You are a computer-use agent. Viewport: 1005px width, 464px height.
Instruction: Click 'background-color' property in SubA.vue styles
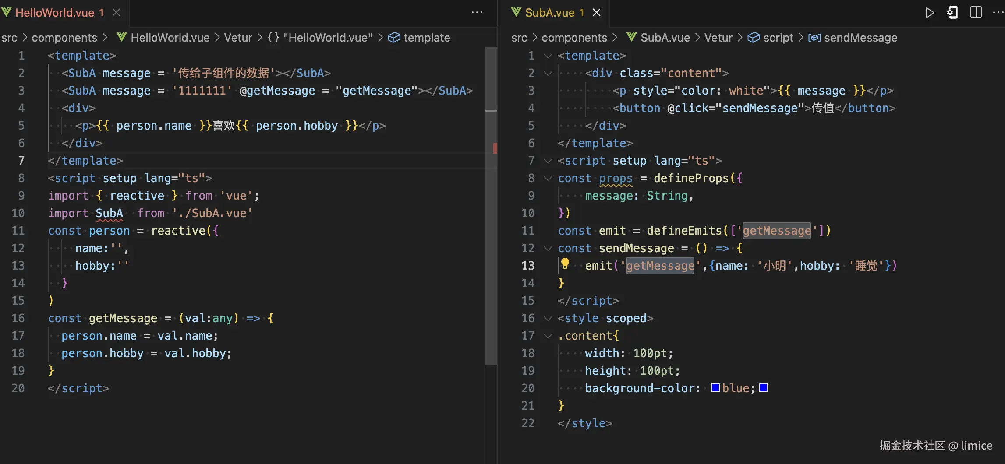coord(640,388)
